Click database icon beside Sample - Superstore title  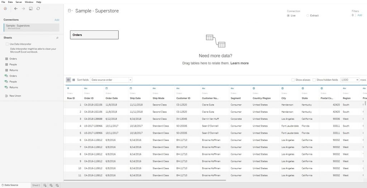[70, 10]
